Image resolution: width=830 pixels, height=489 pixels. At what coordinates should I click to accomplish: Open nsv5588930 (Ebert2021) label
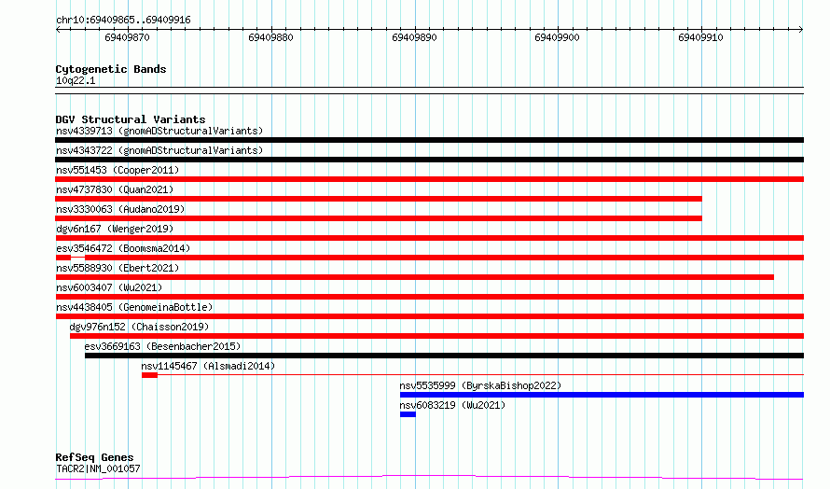[118, 268]
